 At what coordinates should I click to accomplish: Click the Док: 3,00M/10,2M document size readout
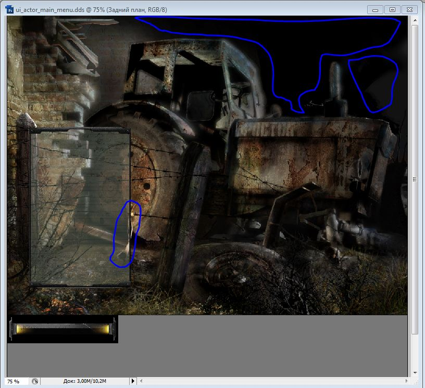pos(84,381)
